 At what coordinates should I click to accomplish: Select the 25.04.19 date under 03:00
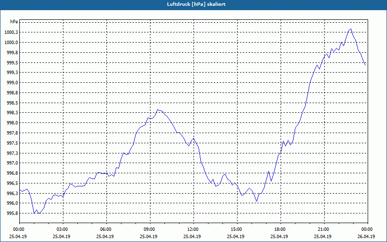coord(62,237)
